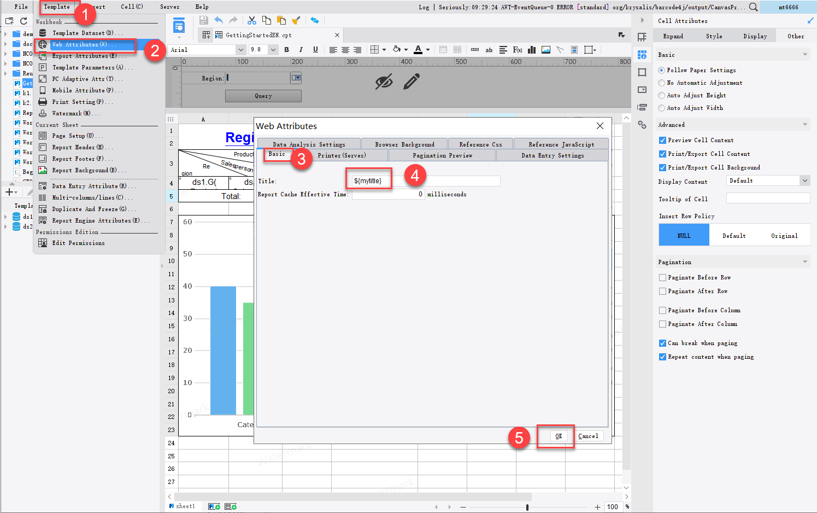Hide parameter panel with the eye icon

pos(385,80)
